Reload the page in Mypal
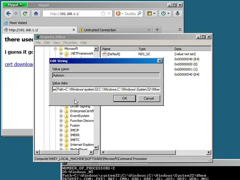 (25, 13)
